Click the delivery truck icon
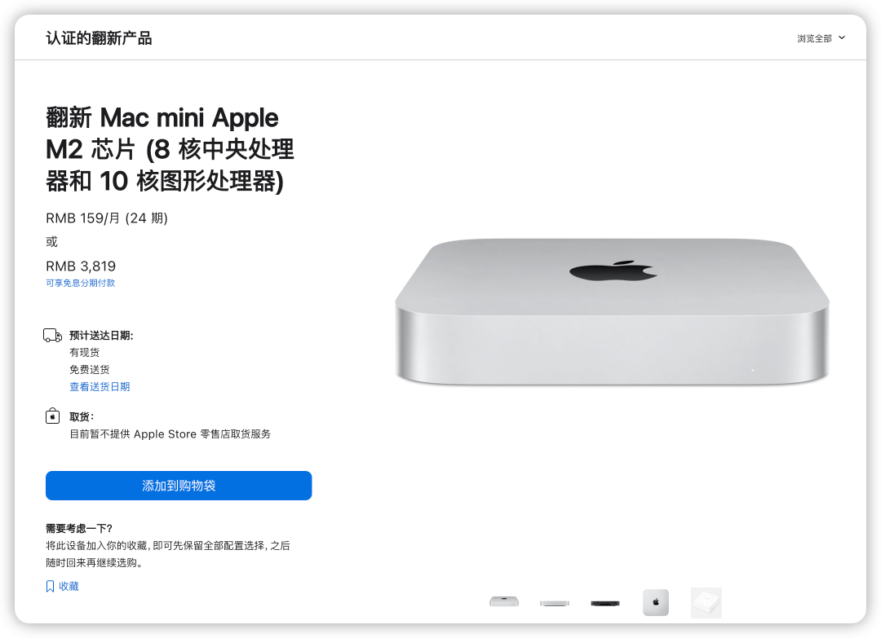The width and height of the screenshot is (881, 638). [53, 336]
